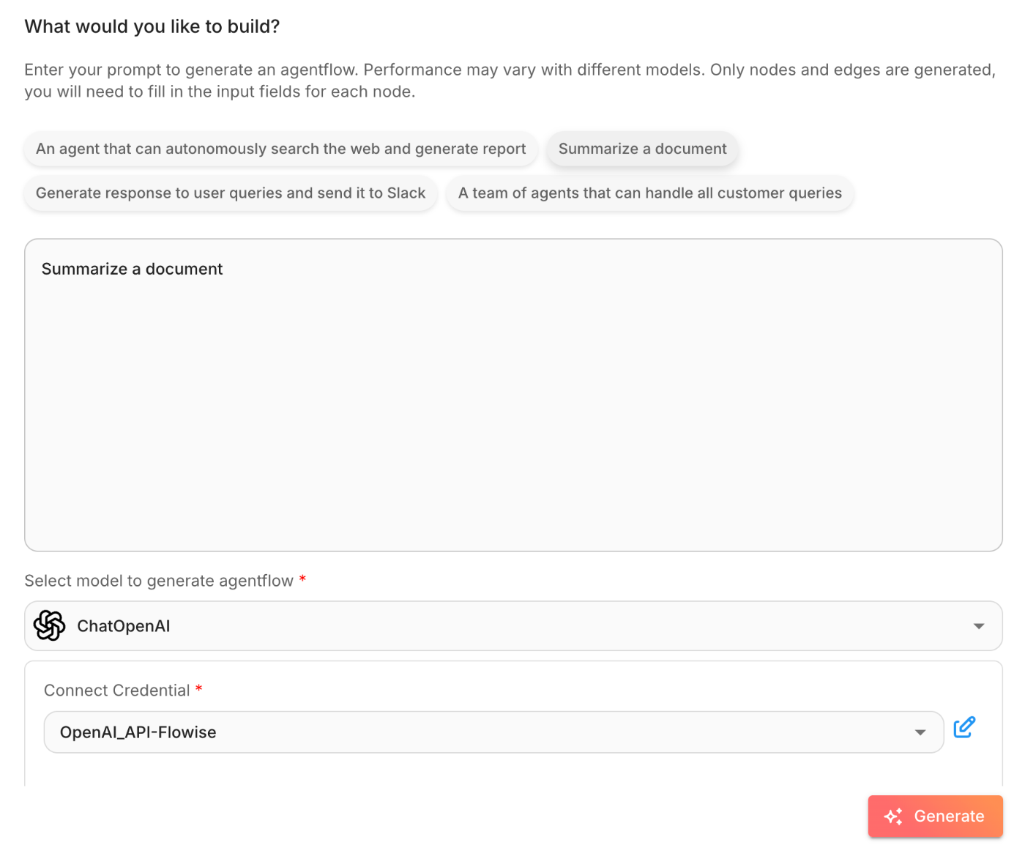The height and width of the screenshot is (859, 1025).
Task: Choose the web search and report agent suggestion
Action: click(x=280, y=149)
